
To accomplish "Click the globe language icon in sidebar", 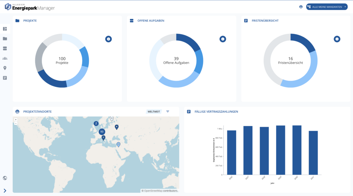I will pos(5,178).
